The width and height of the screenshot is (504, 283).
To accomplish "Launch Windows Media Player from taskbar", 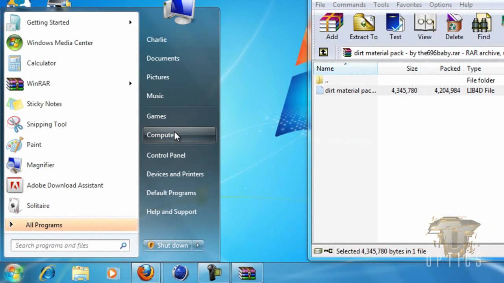I will 112,273.
